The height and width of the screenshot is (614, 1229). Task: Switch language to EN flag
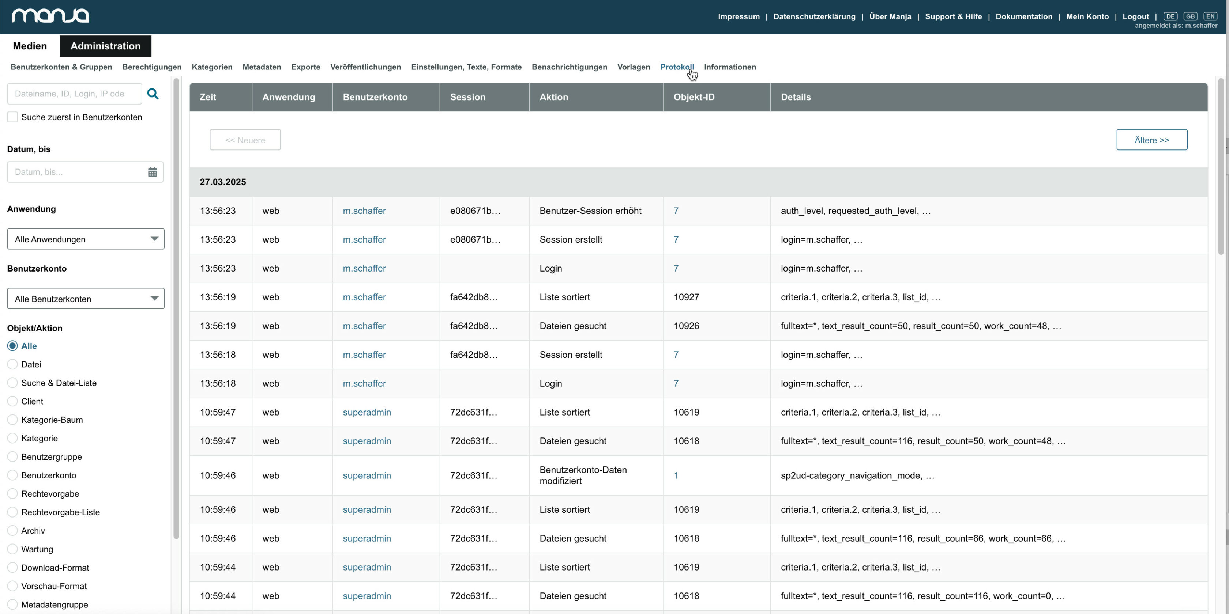click(1210, 16)
